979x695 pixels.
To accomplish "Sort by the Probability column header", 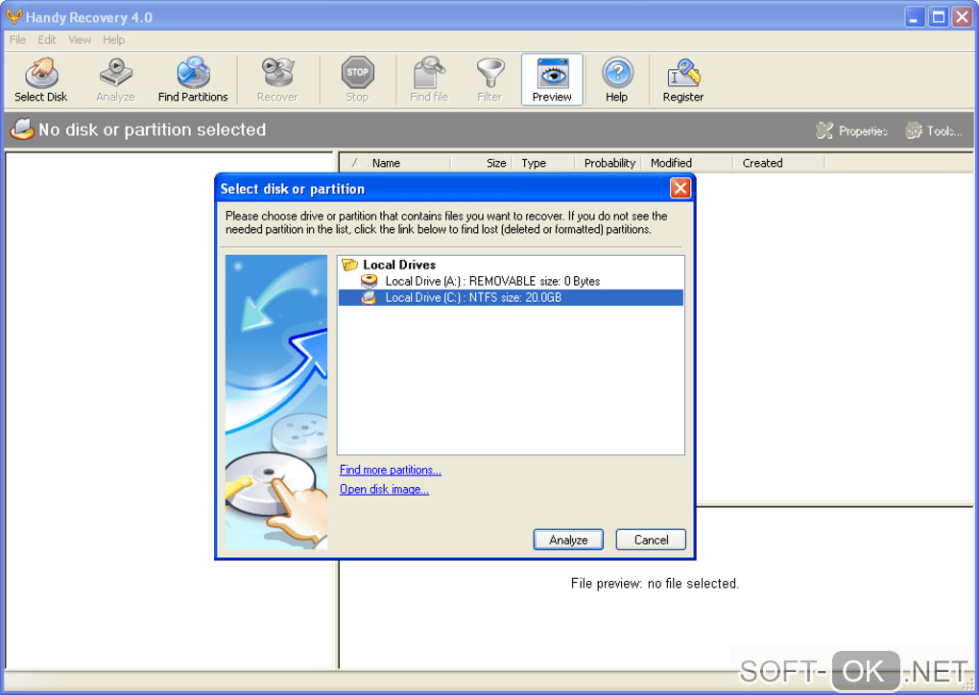I will click(x=609, y=163).
